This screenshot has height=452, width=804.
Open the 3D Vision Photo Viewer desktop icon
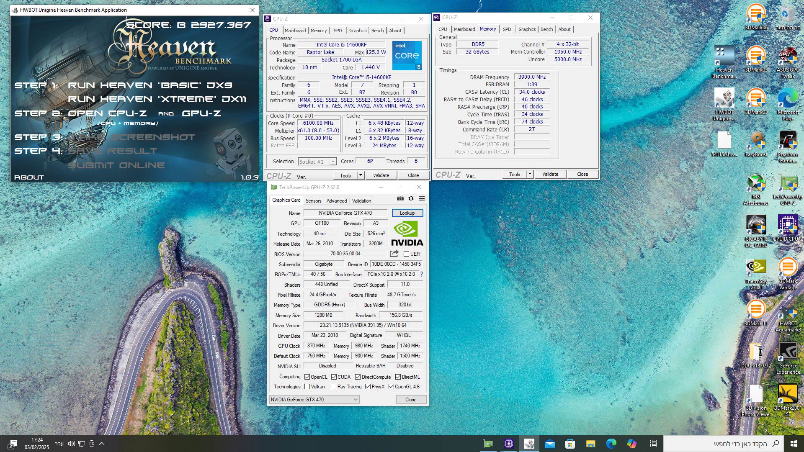(756, 401)
